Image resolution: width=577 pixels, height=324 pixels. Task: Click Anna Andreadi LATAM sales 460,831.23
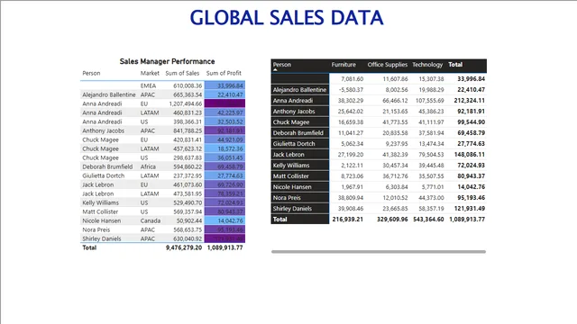click(x=188, y=112)
